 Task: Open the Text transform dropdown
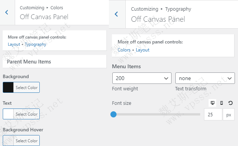(x=205, y=78)
